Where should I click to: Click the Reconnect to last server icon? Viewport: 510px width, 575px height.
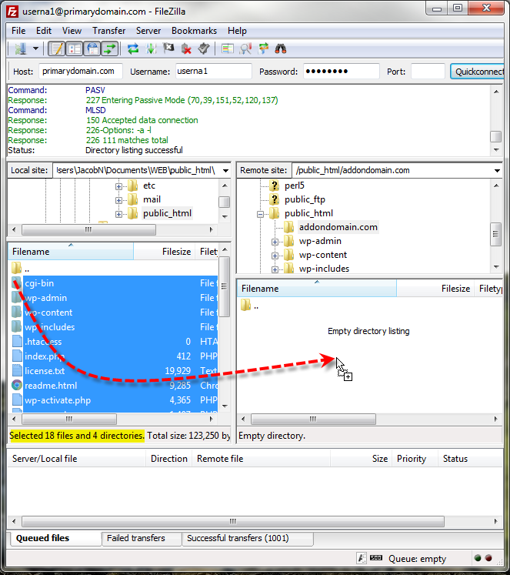pos(204,48)
